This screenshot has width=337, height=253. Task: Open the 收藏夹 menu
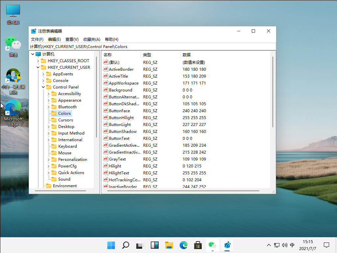(91, 39)
